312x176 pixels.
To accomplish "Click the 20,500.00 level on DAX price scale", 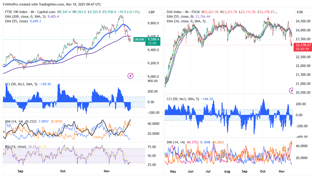I will (x=303, y=93).
